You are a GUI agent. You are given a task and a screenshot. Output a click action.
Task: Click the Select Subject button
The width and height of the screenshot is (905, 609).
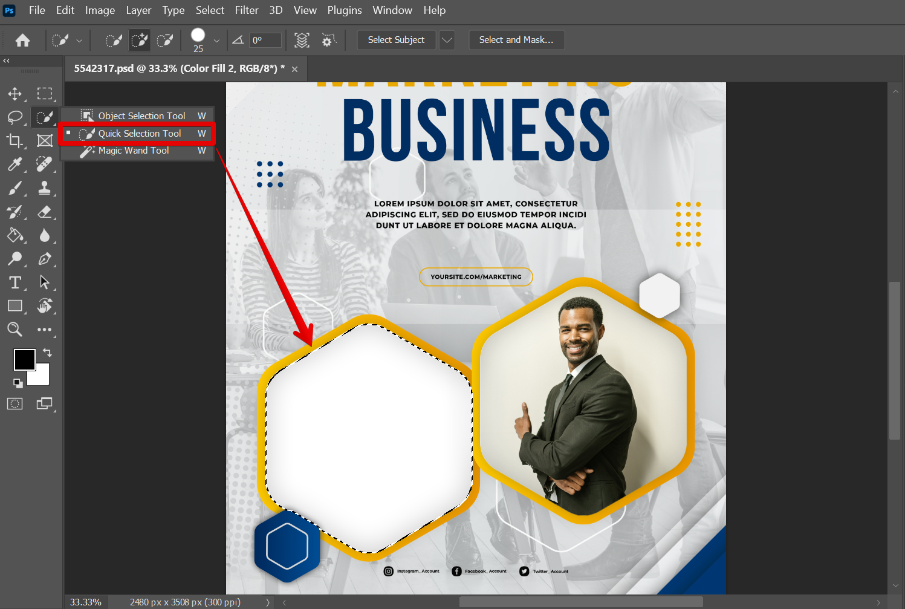396,40
